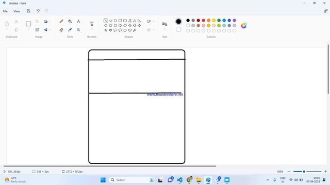This screenshot has height=185, width=330.
Task: Click the zoom in plus button
Action: click(325, 171)
